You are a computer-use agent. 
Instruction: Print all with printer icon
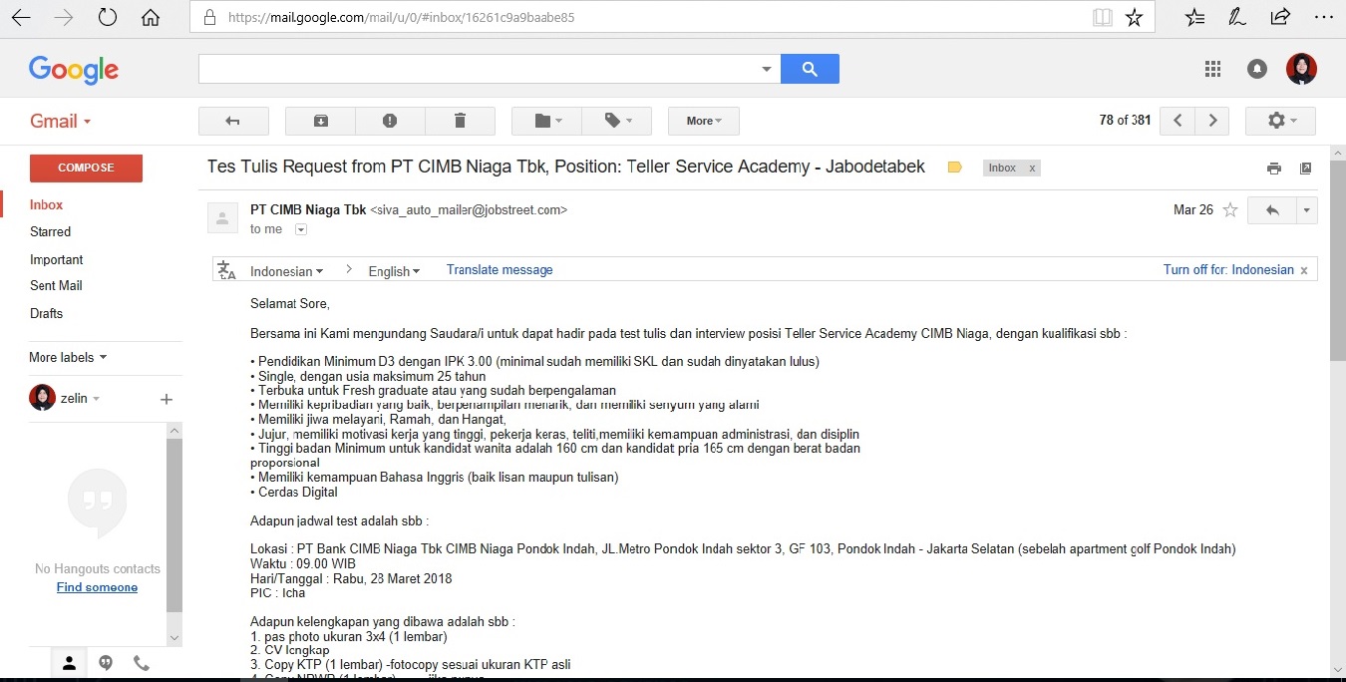(x=1273, y=169)
